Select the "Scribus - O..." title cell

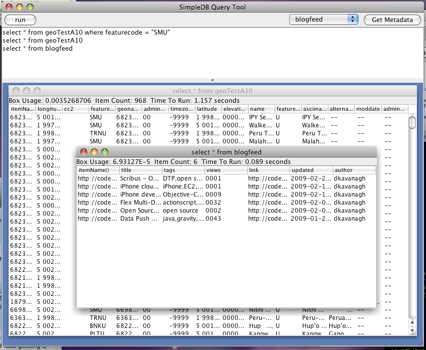click(140, 179)
